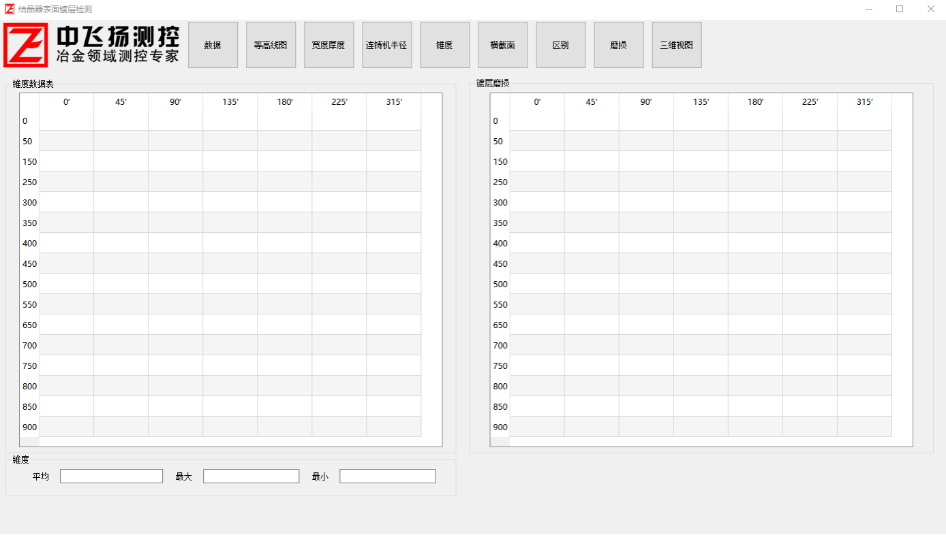Select 180' column header in 锥度数据表
Screen dimensions: 946x535
pos(285,102)
